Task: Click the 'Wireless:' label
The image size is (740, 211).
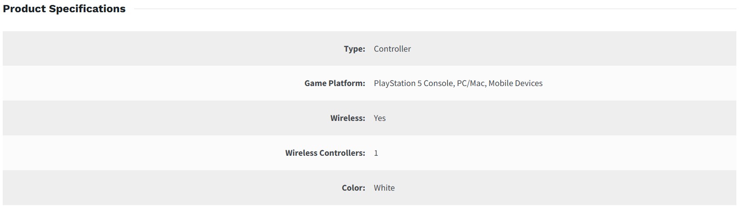Action: pos(347,118)
